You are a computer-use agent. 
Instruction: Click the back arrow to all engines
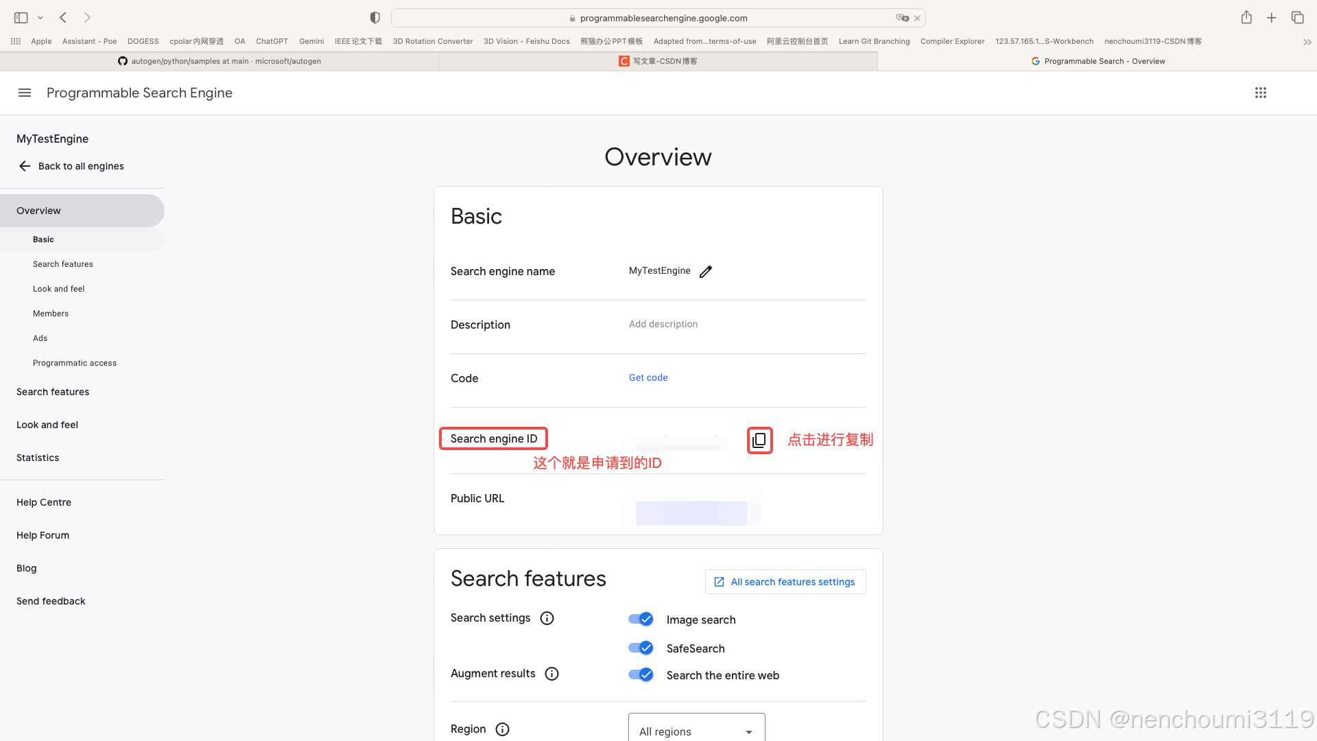click(25, 166)
